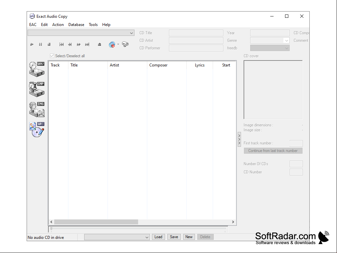The image size is (337, 253).
Task: Skip to previous track
Action: (61, 44)
